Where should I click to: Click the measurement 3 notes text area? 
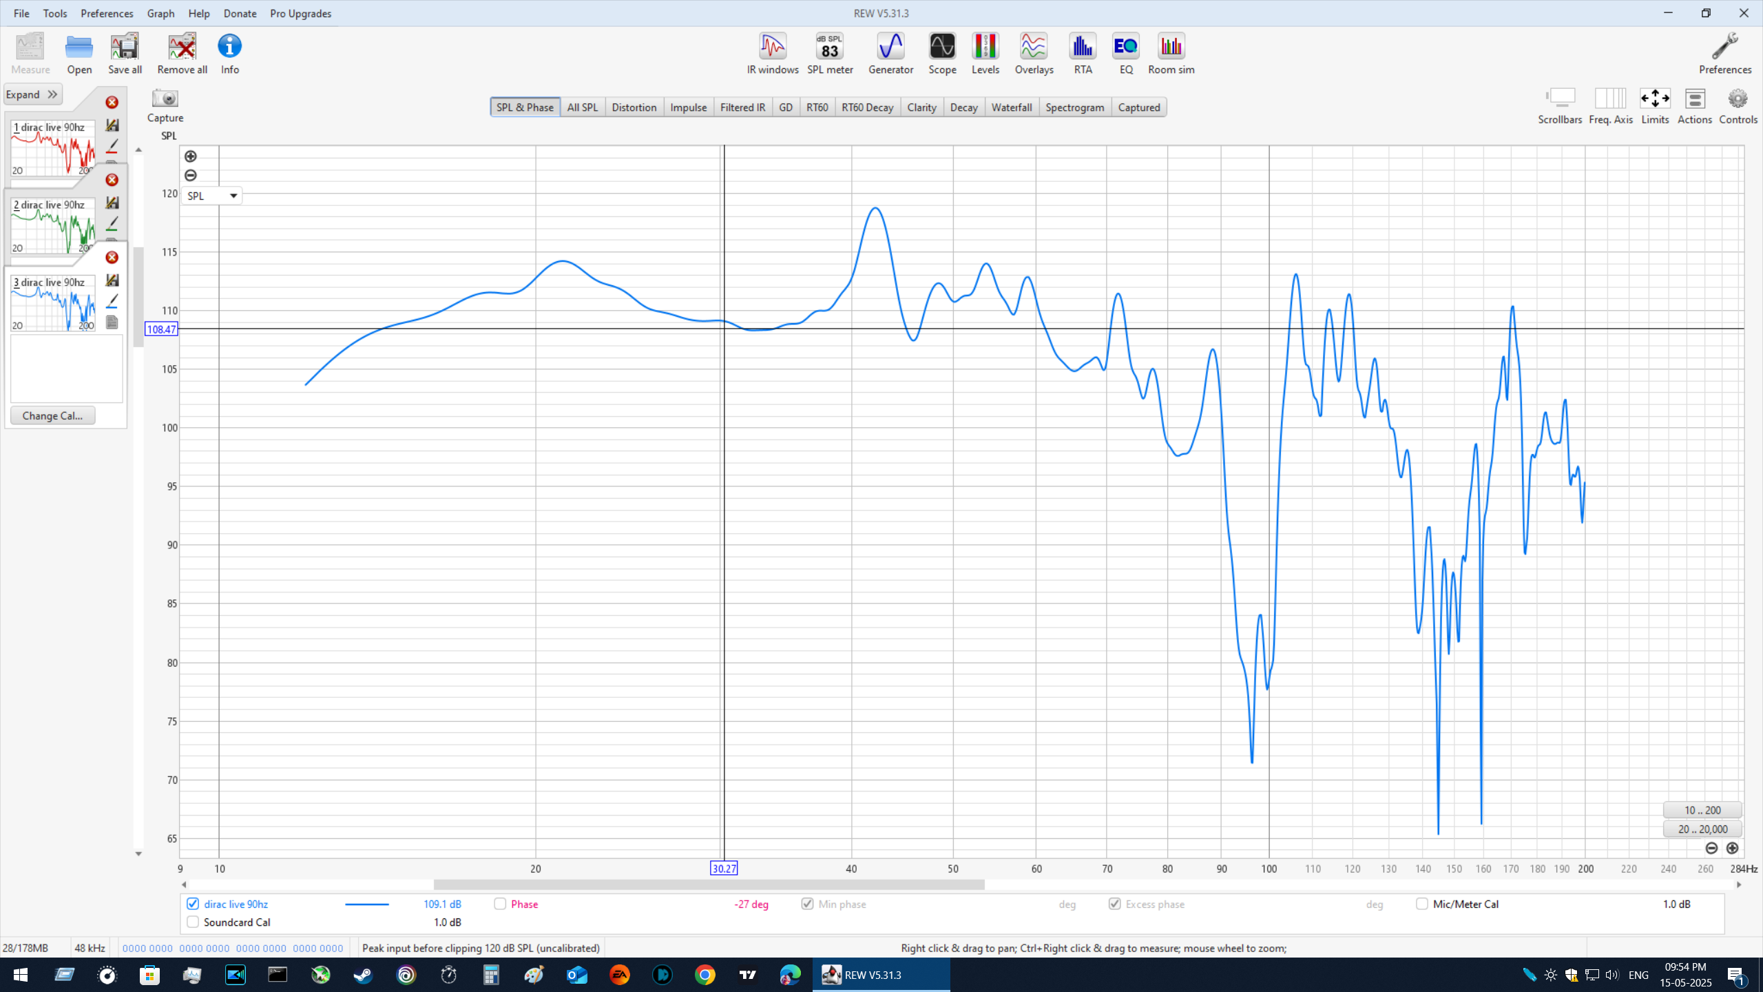pos(66,369)
